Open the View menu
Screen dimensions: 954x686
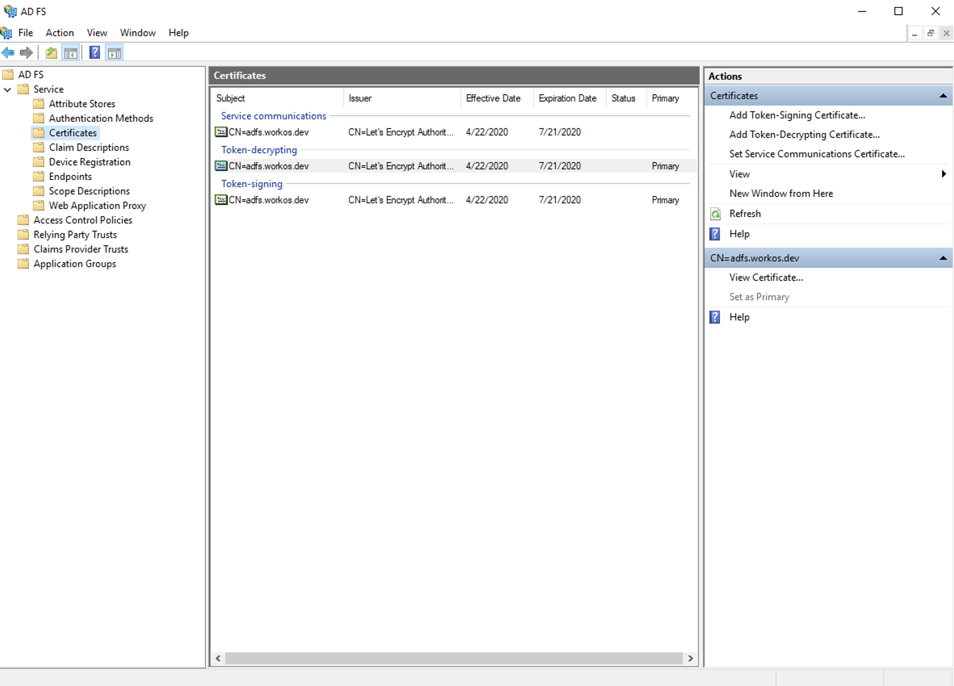pos(97,33)
